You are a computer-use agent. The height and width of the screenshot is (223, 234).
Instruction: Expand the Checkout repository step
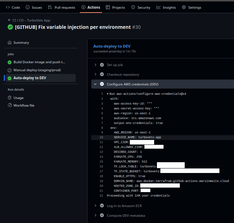(95, 74)
